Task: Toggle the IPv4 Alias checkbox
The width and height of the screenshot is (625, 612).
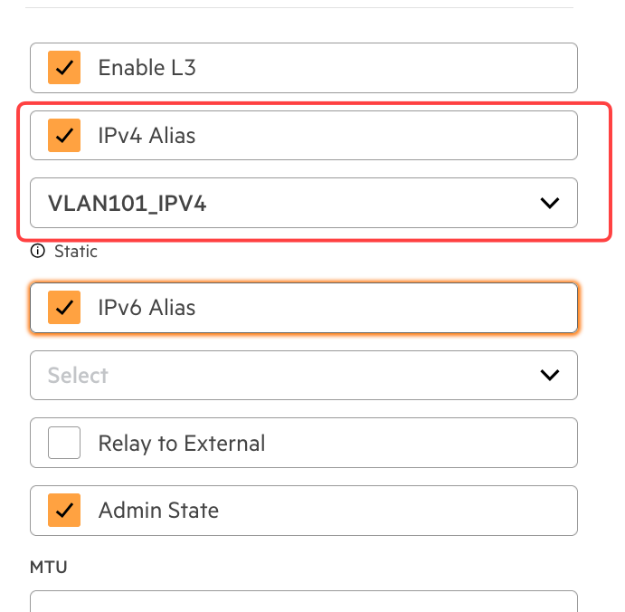Action: (64, 136)
